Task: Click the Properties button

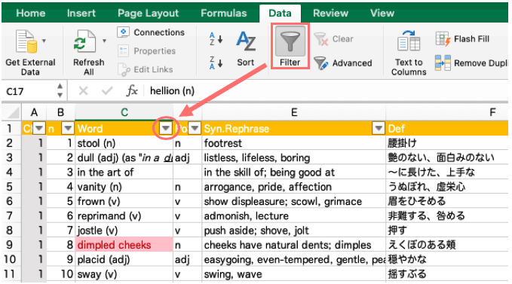Action: (x=146, y=51)
